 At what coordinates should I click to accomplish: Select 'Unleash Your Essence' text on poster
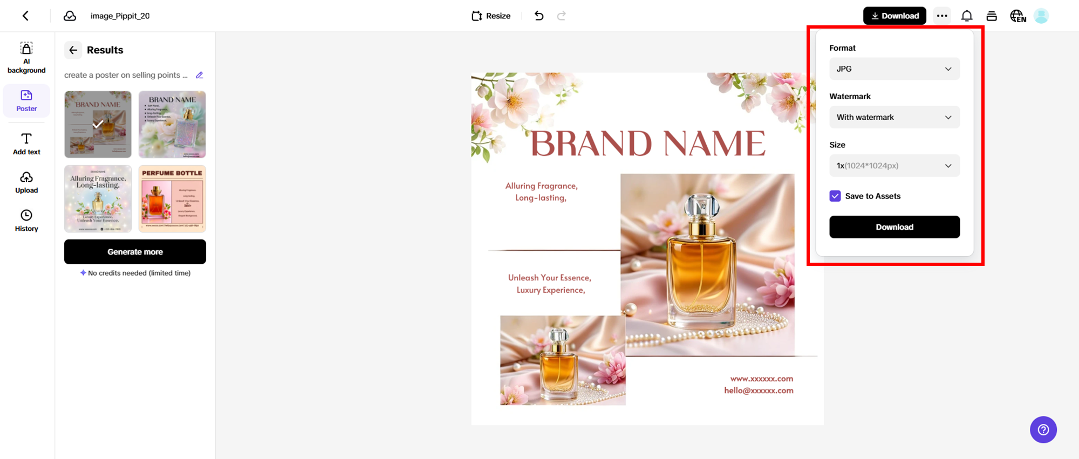[550, 278]
